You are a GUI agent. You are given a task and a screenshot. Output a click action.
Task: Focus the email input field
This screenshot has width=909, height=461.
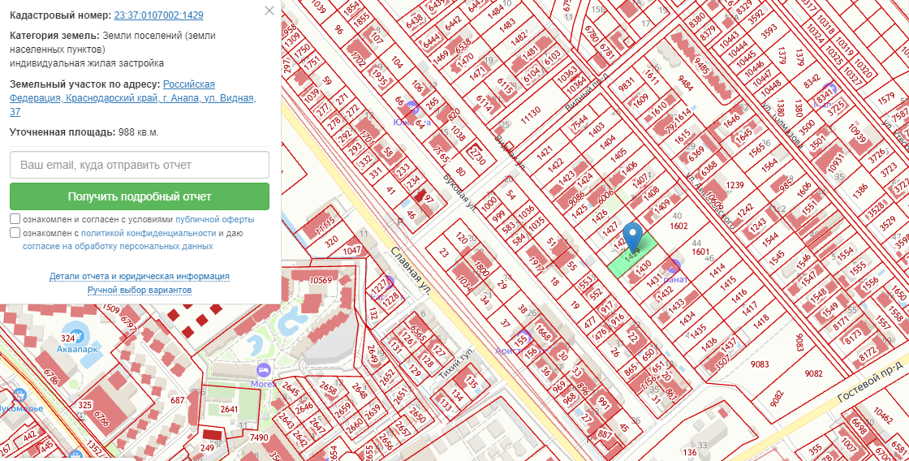click(140, 165)
